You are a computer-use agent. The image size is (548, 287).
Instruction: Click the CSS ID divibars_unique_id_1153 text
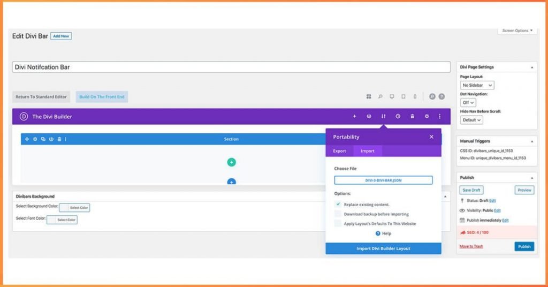486,151
